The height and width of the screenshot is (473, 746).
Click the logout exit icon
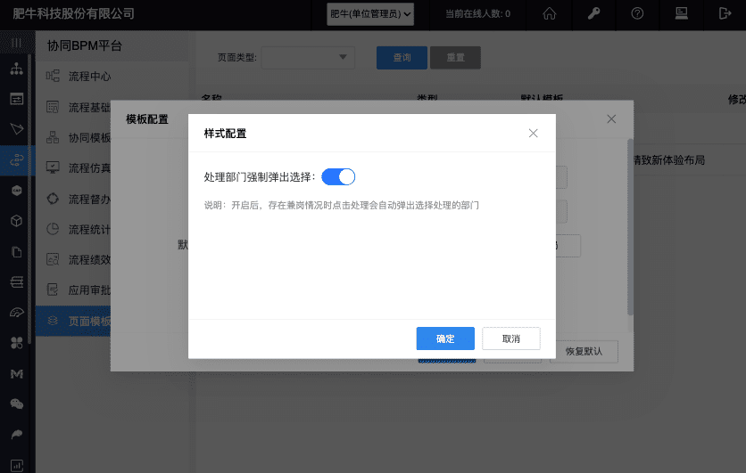[x=725, y=13]
